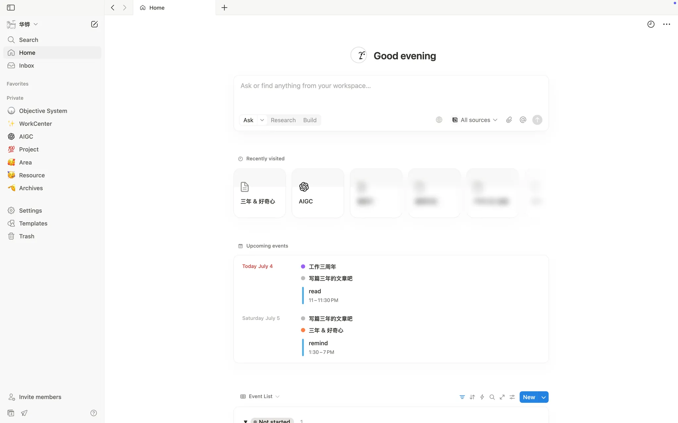Screen dimensions: 678x423
Task: Click the new page compose icon
Action: click(x=94, y=24)
